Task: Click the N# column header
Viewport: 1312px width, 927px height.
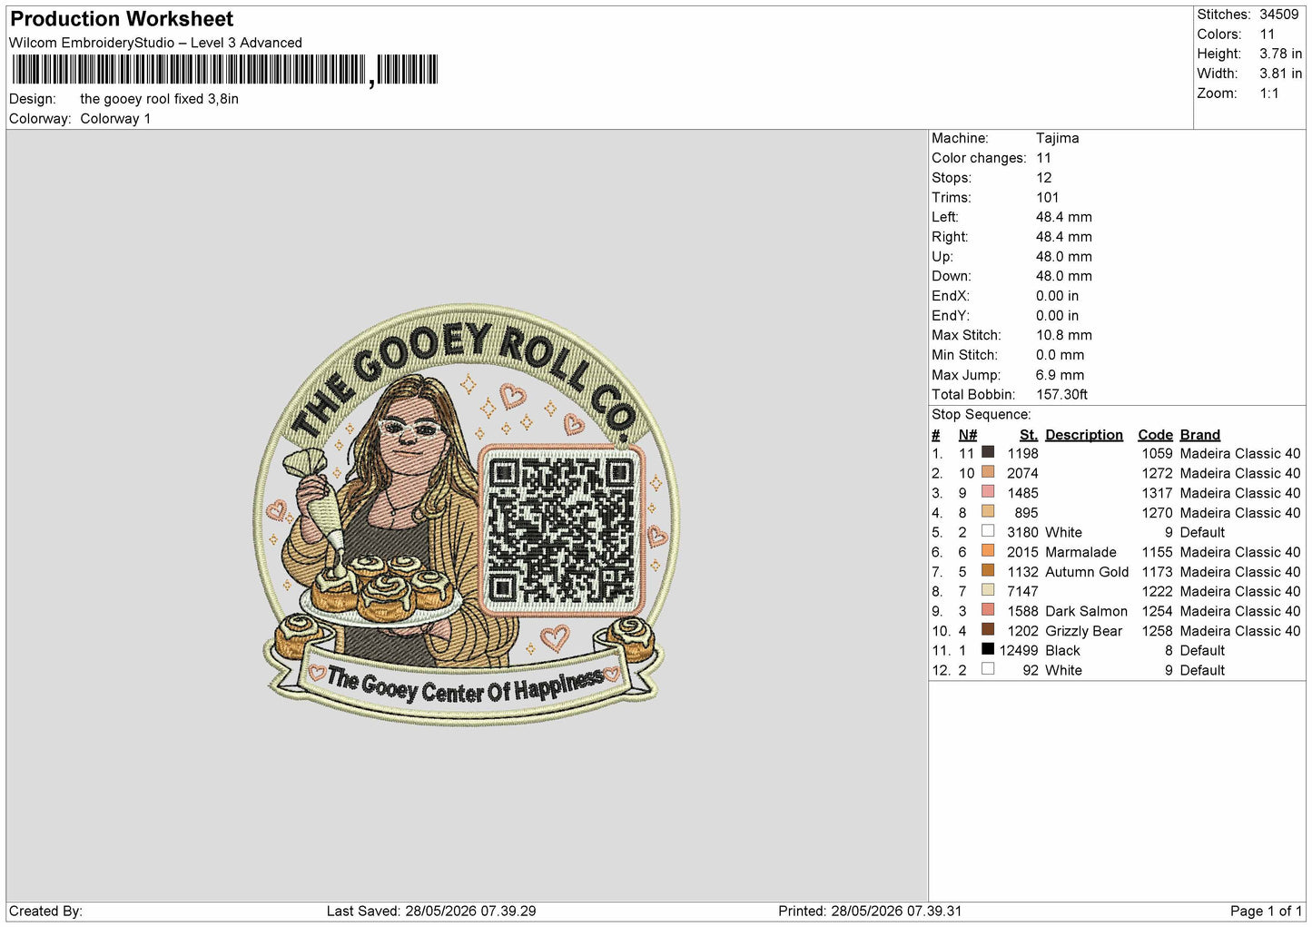Action: 968,435
